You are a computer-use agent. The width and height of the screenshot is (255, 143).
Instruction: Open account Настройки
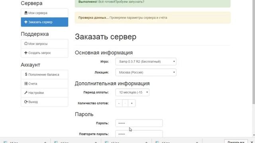click(44, 93)
